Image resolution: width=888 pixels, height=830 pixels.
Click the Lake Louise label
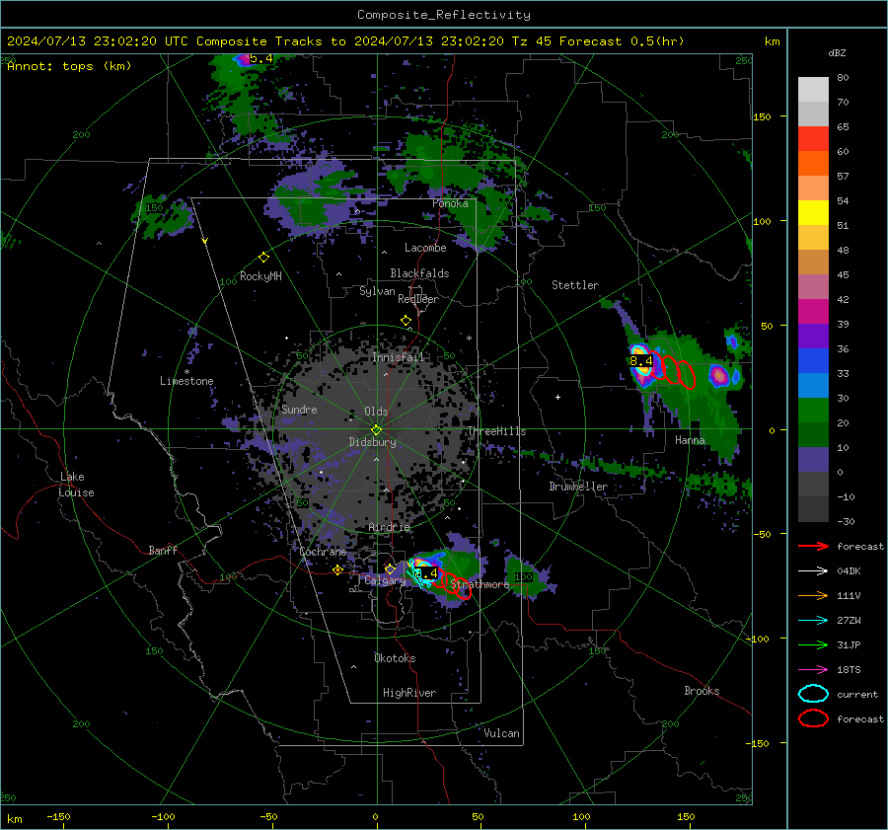(77, 485)
